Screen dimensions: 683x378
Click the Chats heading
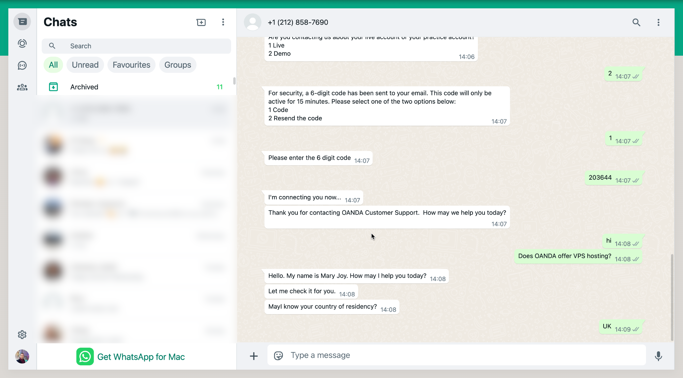point(60,22)
